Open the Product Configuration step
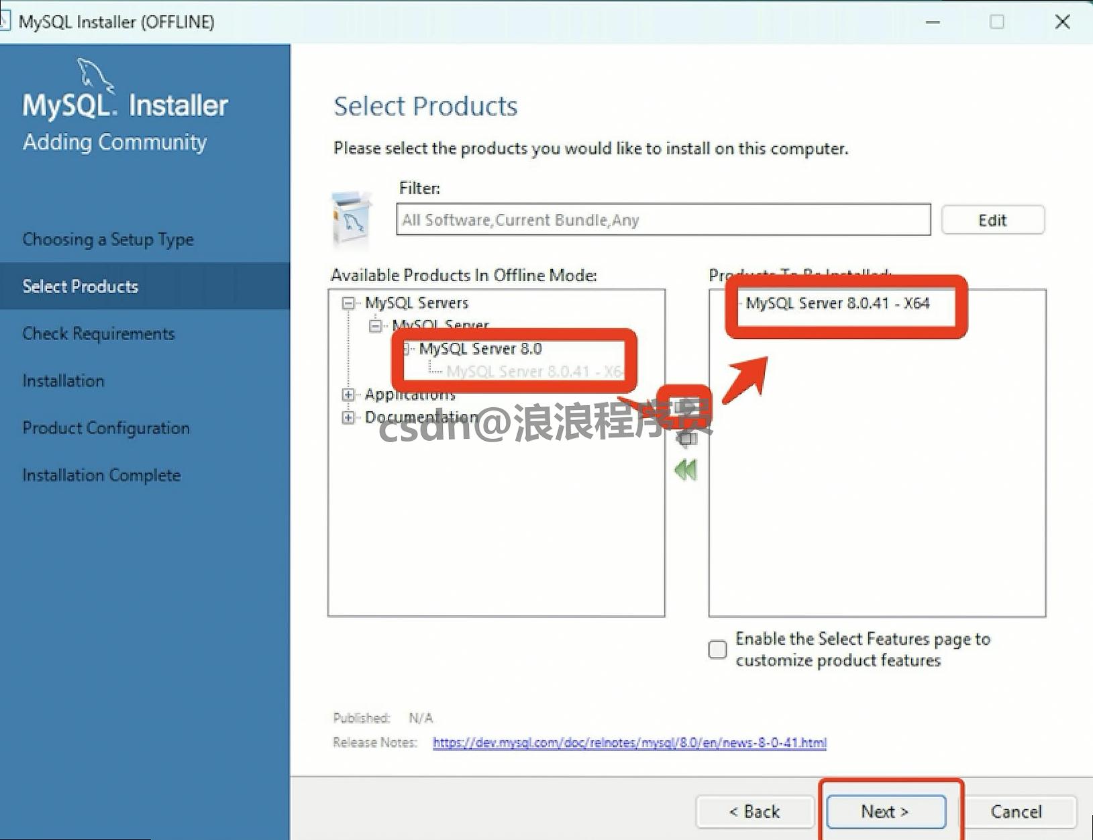 (106, 427)
